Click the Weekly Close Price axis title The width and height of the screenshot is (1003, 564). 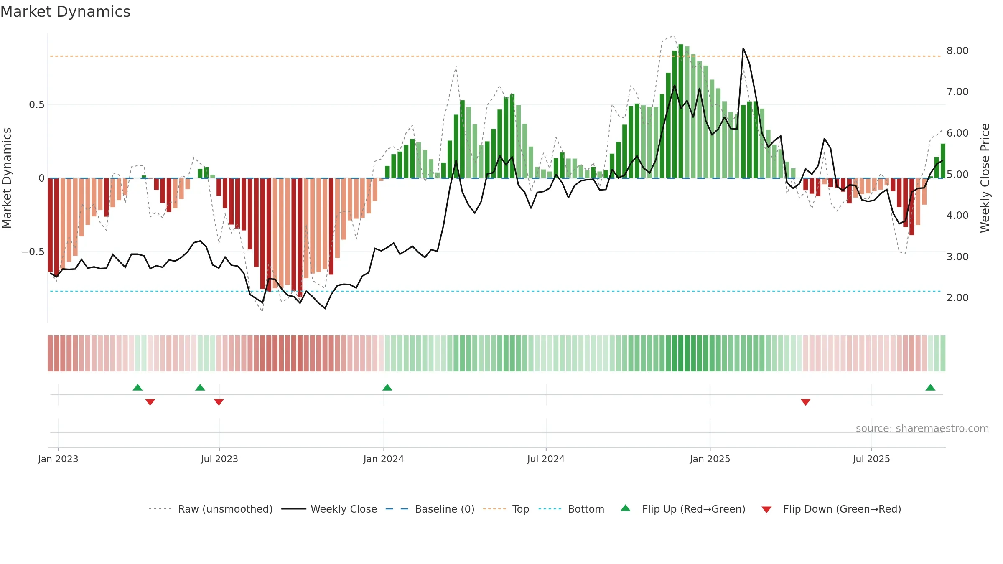click(x=985, y=178)
